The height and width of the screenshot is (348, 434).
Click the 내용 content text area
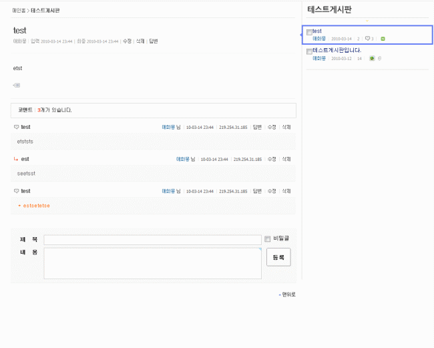click(x=152, y=263)
